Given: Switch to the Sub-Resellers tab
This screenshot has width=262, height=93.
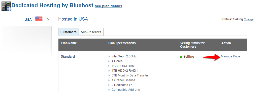Looking at the screenshot, I should pos(91,32).
